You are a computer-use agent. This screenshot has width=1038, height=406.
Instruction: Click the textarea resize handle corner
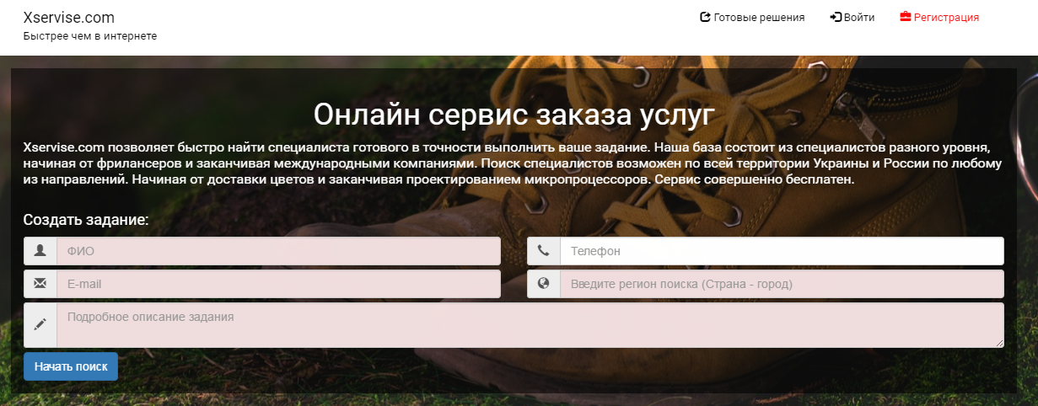(999, 343)
